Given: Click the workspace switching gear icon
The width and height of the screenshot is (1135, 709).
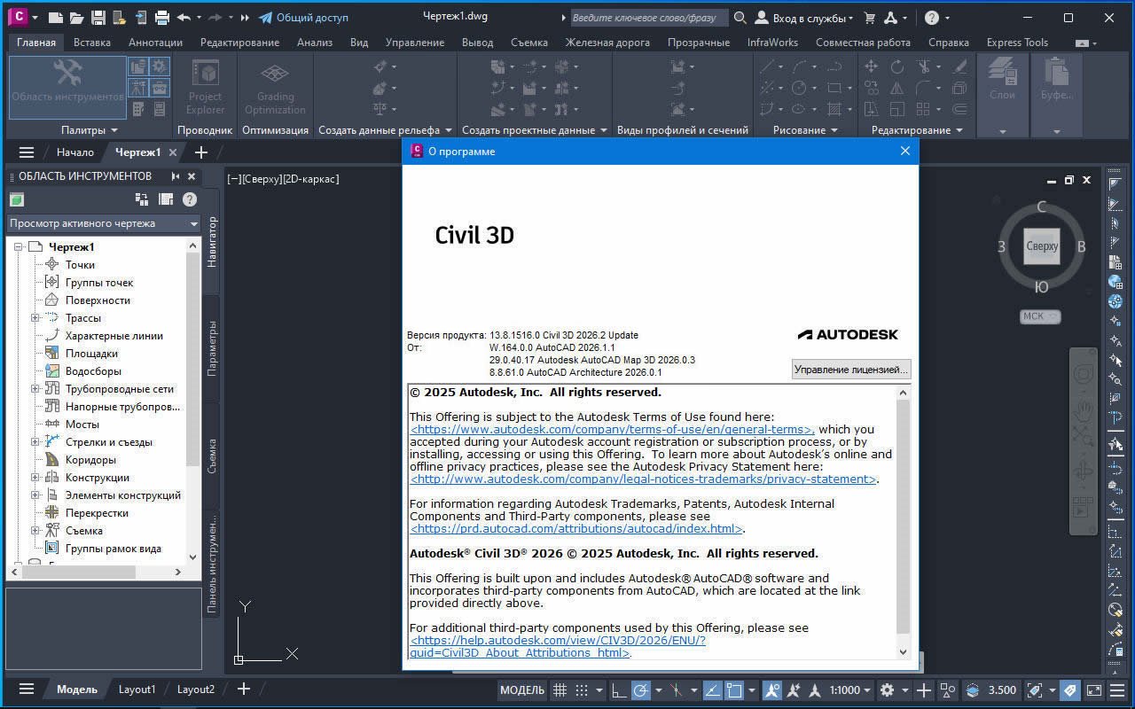Looking at the screenshot, I should [x=887, y=690].
